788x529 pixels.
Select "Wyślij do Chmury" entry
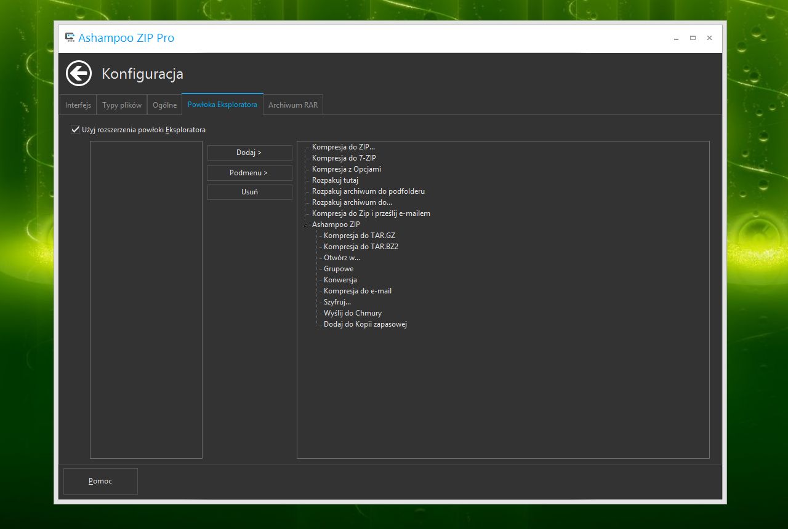click(353, 313)
